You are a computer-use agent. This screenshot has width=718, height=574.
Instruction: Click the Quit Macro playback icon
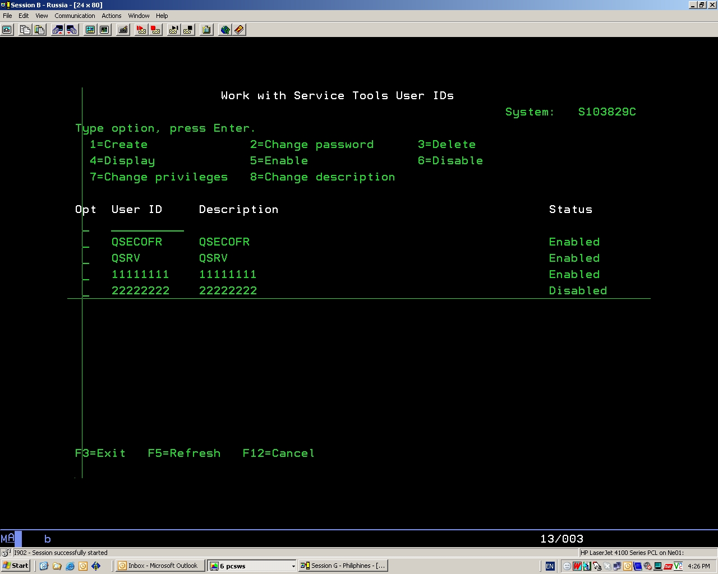[188, 30]
